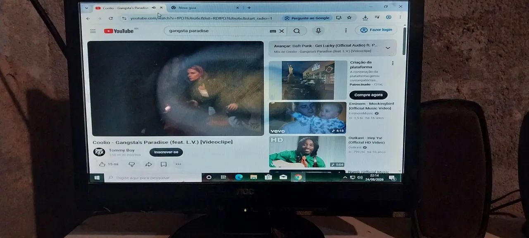Expand the Avançar Daft Punk mix panel
Viewport: 529px width, 238px height.
(388, 48)
